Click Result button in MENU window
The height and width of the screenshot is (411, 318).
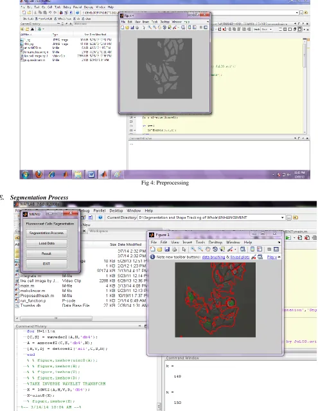pyautogui.click(x=46, y=253)
